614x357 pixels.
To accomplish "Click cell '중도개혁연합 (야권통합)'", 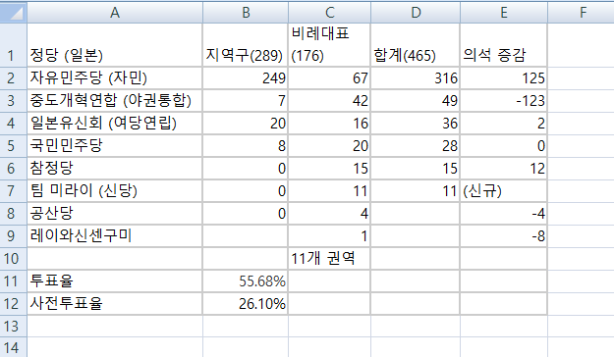I will (x=115, y=101).
